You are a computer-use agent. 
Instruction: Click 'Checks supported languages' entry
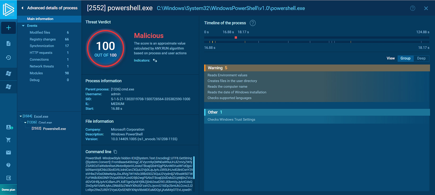(229, 98)
